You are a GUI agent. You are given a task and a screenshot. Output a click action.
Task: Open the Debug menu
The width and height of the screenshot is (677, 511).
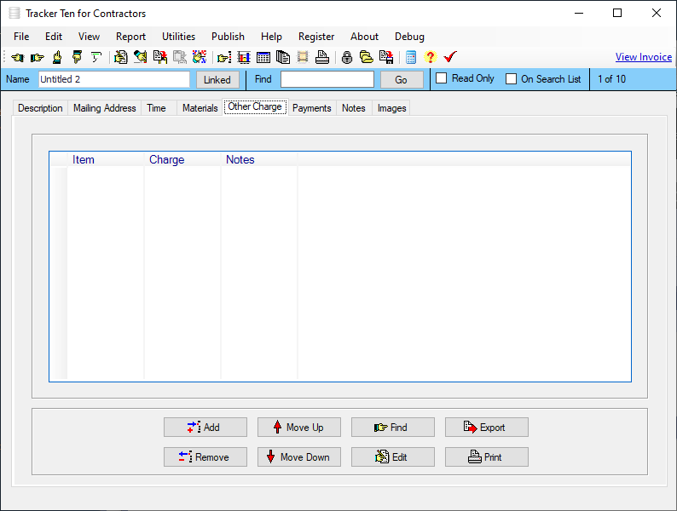[410, 37]
